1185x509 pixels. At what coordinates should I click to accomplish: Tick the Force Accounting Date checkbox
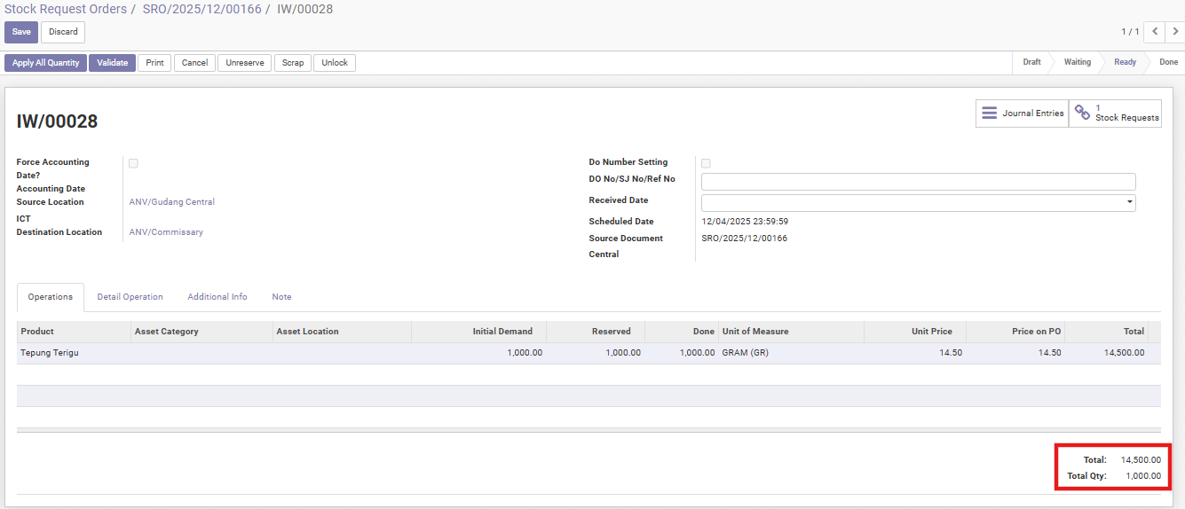[x=133, y=163]
